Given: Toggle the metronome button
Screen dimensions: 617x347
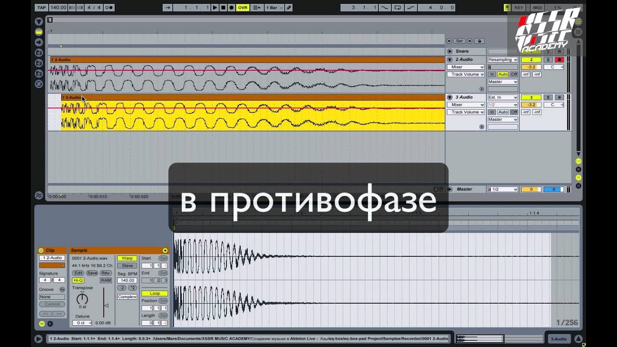Looking at the screenshot, I should point(109,8).
